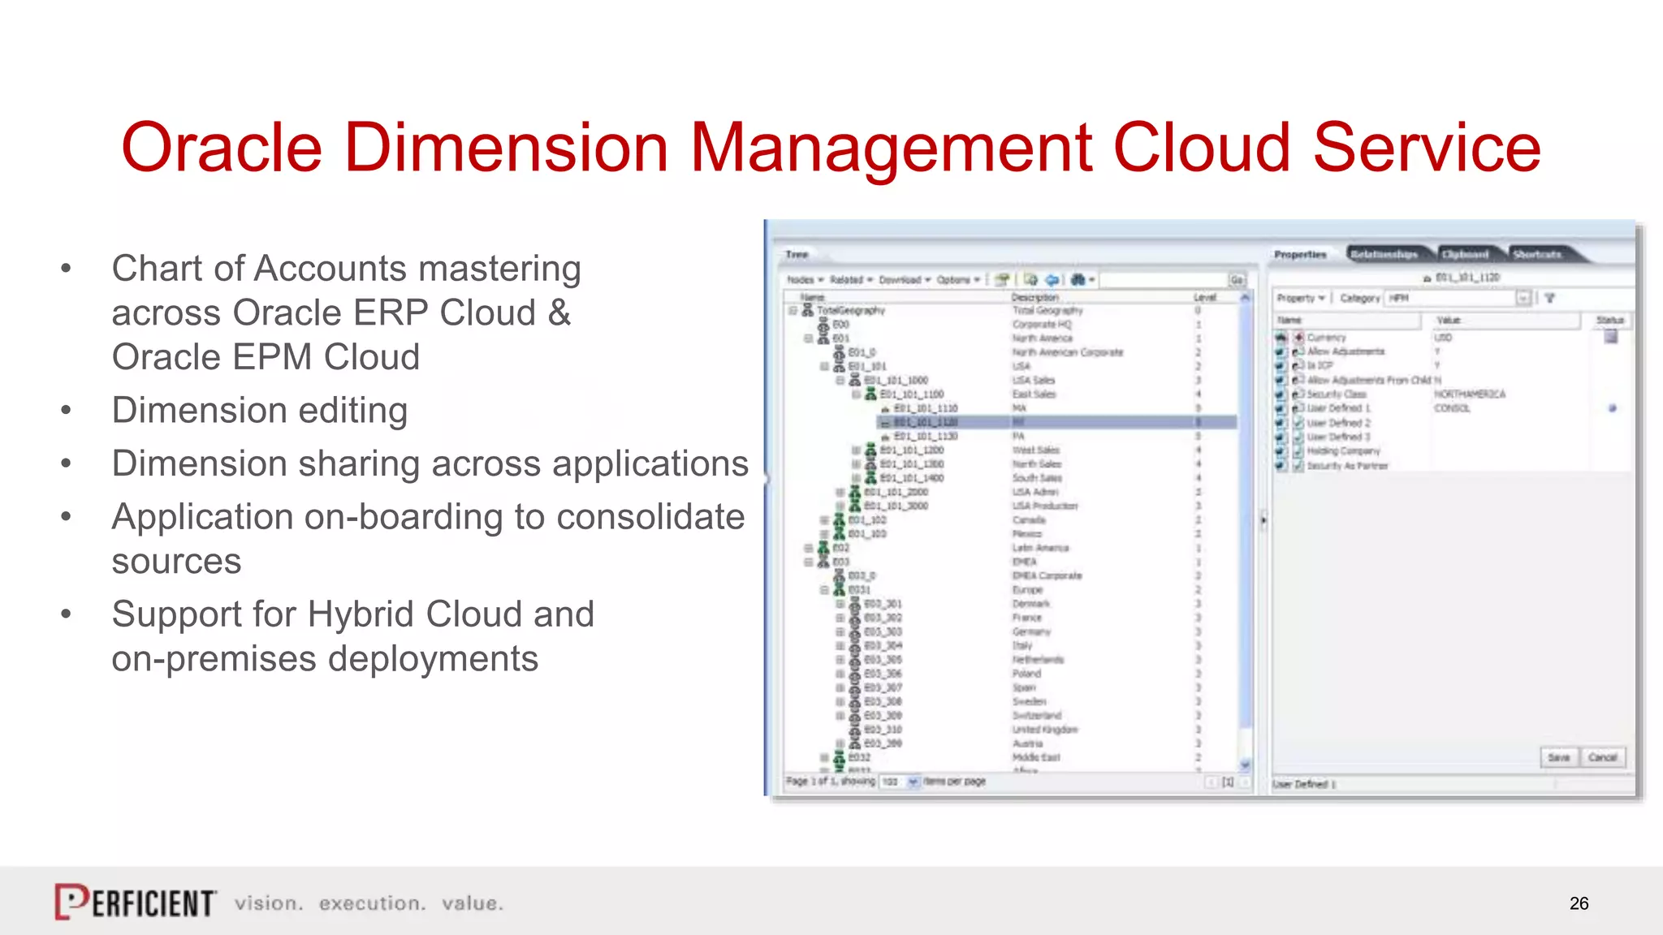Image resolution: width=1663 pixels, height=935 pixels.
Task: Click the leaf icon beside E01_101_1110
Action: 885,408
